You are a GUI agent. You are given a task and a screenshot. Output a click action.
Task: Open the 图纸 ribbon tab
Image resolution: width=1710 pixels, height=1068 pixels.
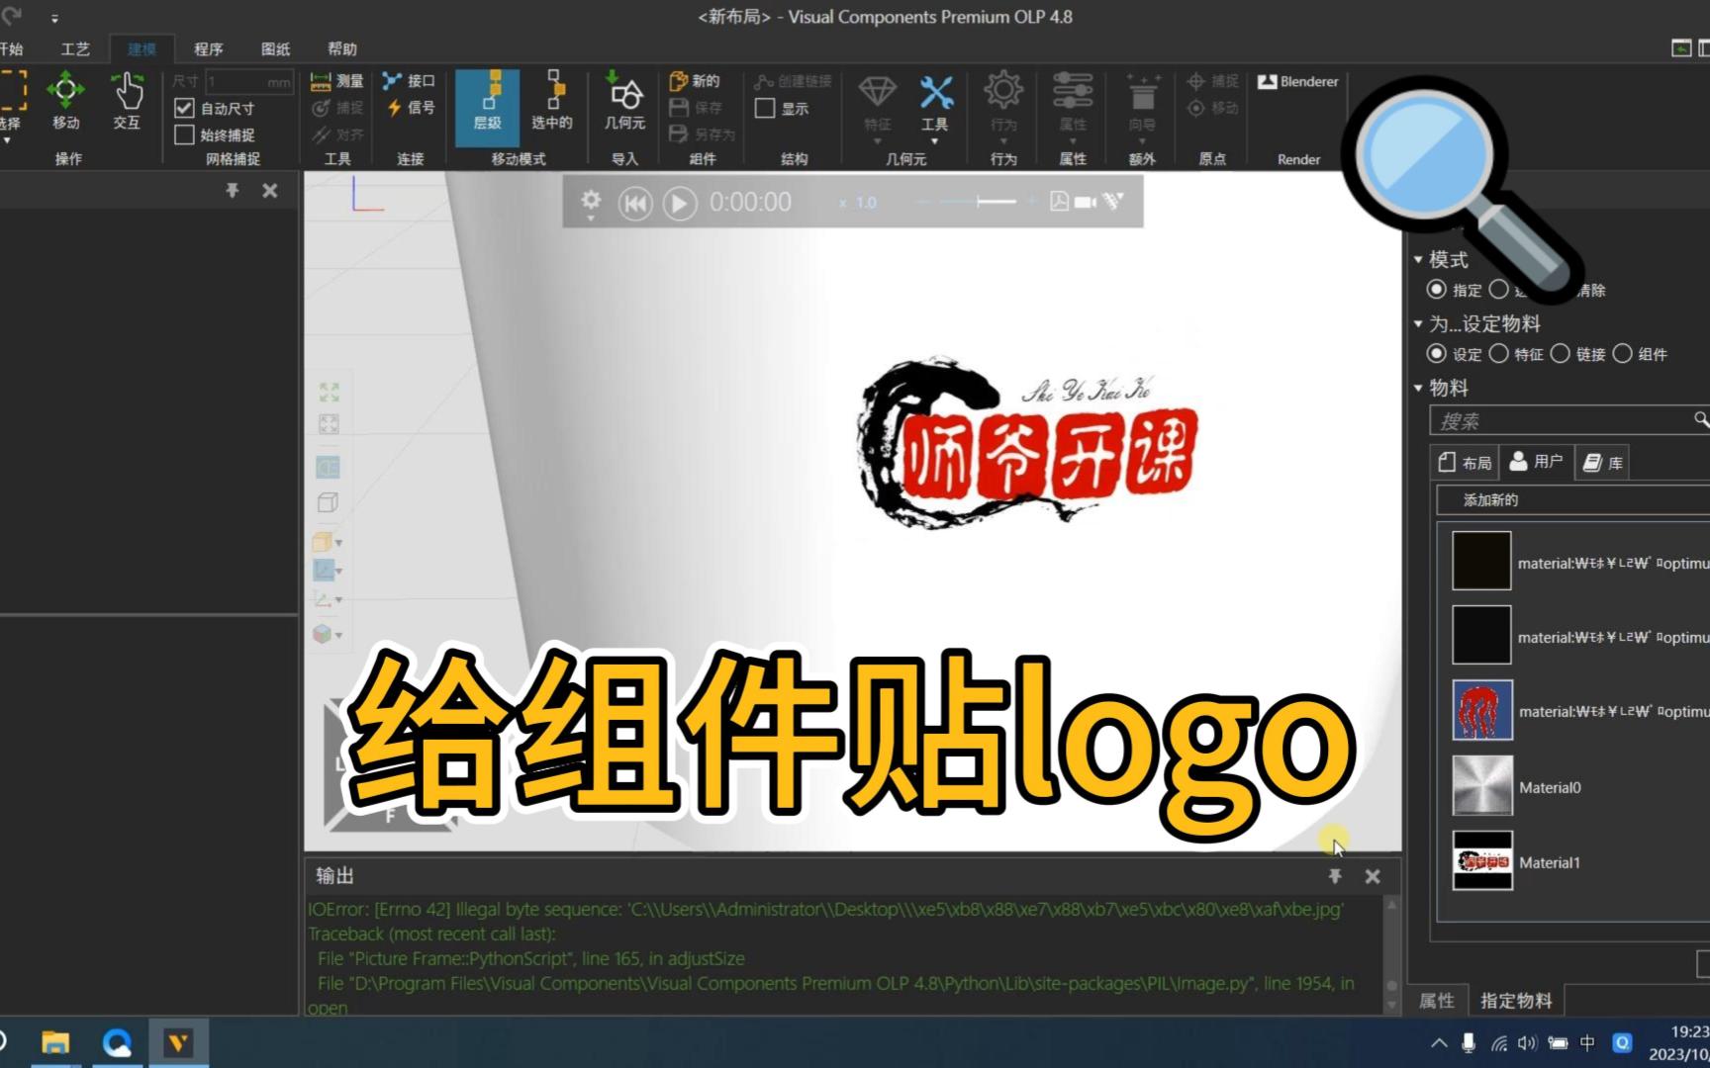coord(275,48)
